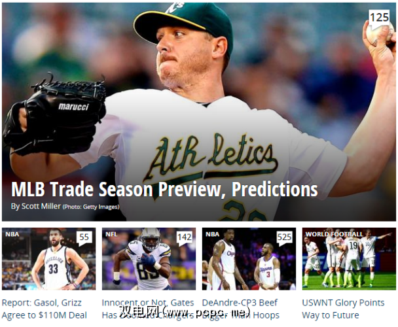Select the women's soccer team thumbnail
Image resolution: width=398 pixels, height=327 pixels.
(349, 259)
